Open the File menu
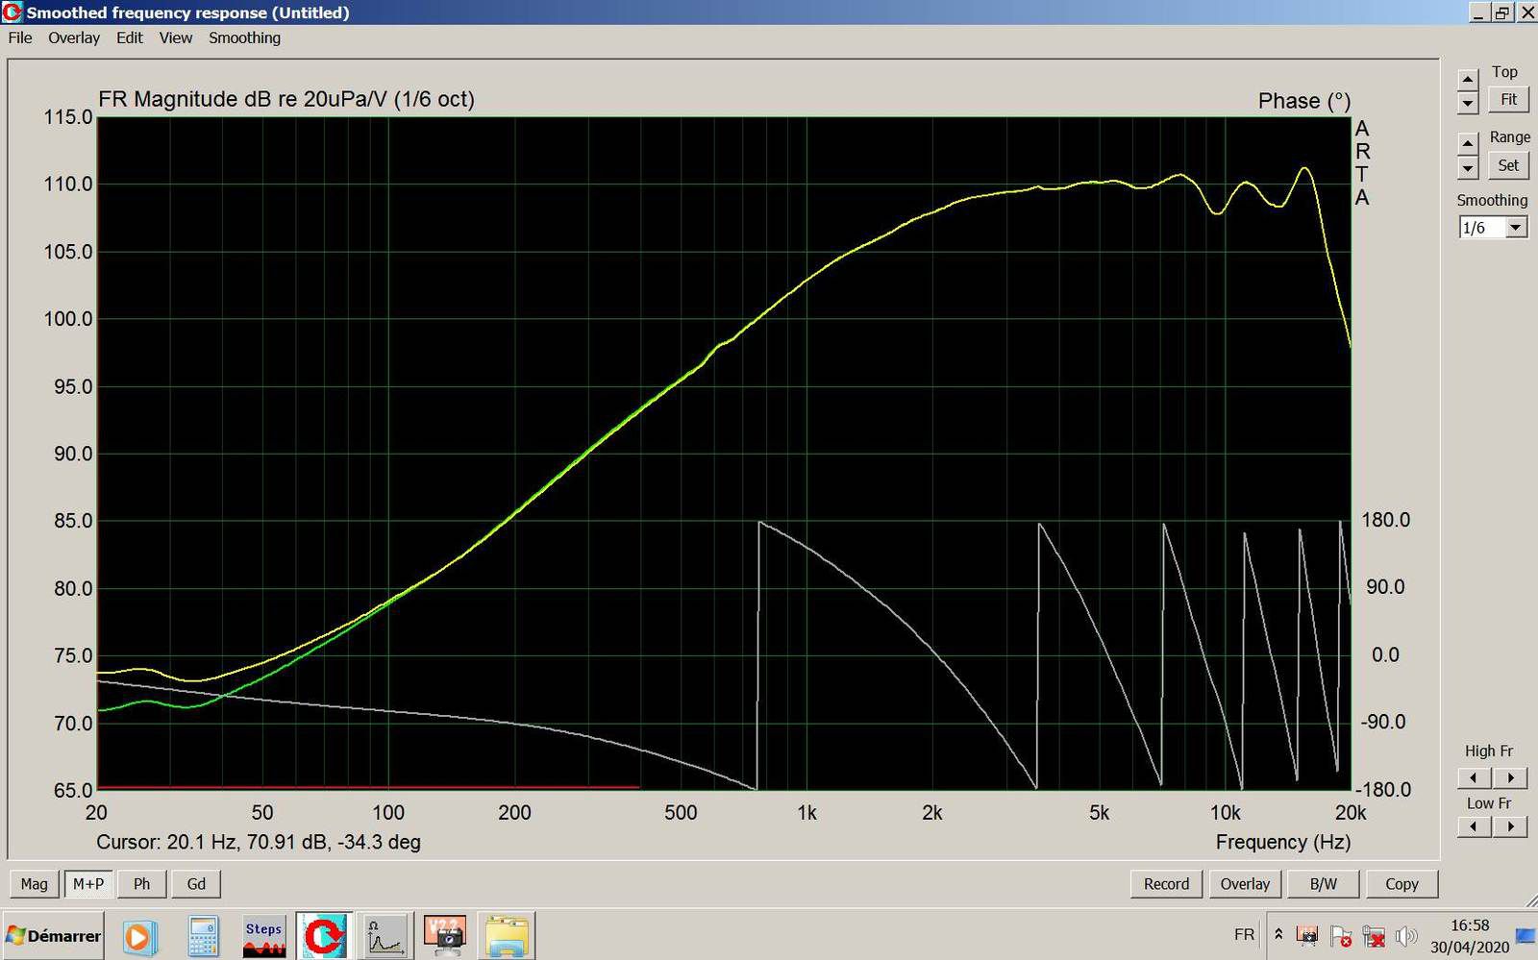The height and width of the screenshot is (960, 1538). coord(20,37)
